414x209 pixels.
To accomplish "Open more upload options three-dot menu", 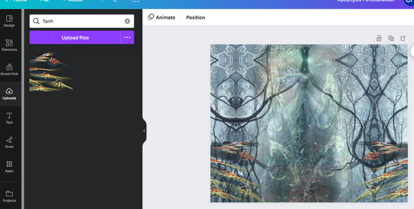I will 127,37.
